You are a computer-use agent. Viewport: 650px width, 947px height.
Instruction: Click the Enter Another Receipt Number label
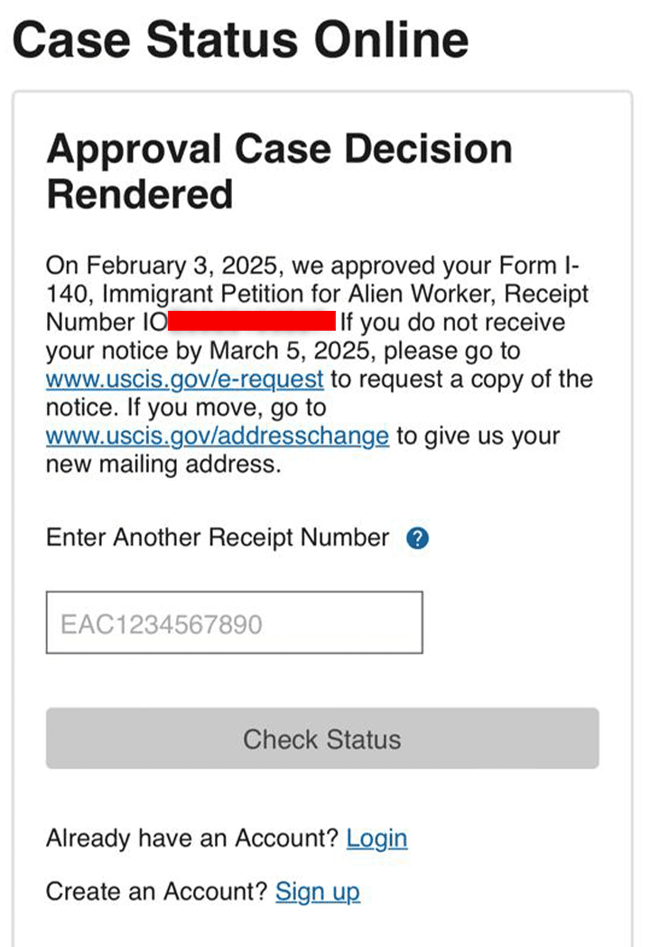[218, 539]
